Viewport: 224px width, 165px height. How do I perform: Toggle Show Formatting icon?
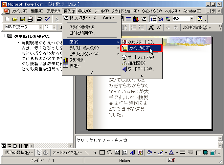(x=161, y=19)
